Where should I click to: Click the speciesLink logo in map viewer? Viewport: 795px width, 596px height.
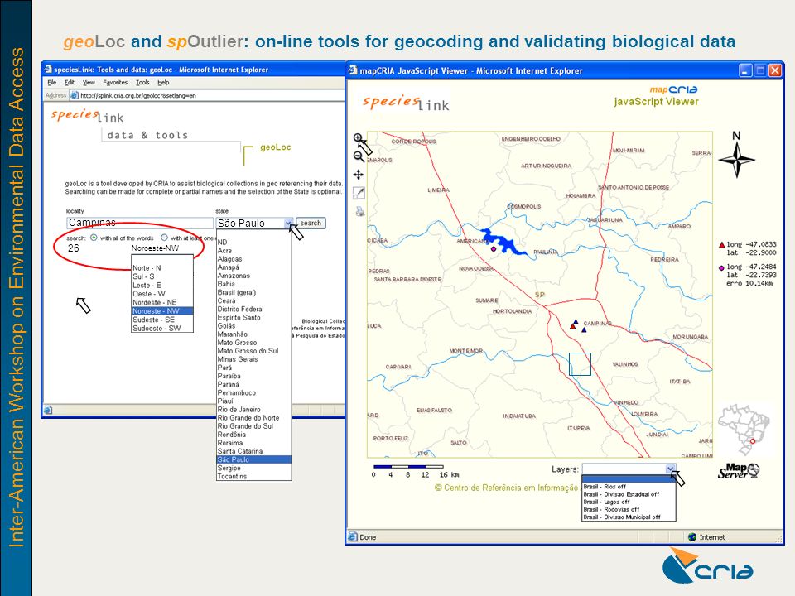click(406, 103)
